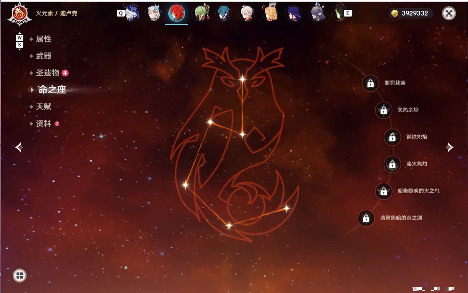Select the purple-haired character portrait
This screenshot has height=293, width=468.
pyautogui.click(x=294, y=13)
